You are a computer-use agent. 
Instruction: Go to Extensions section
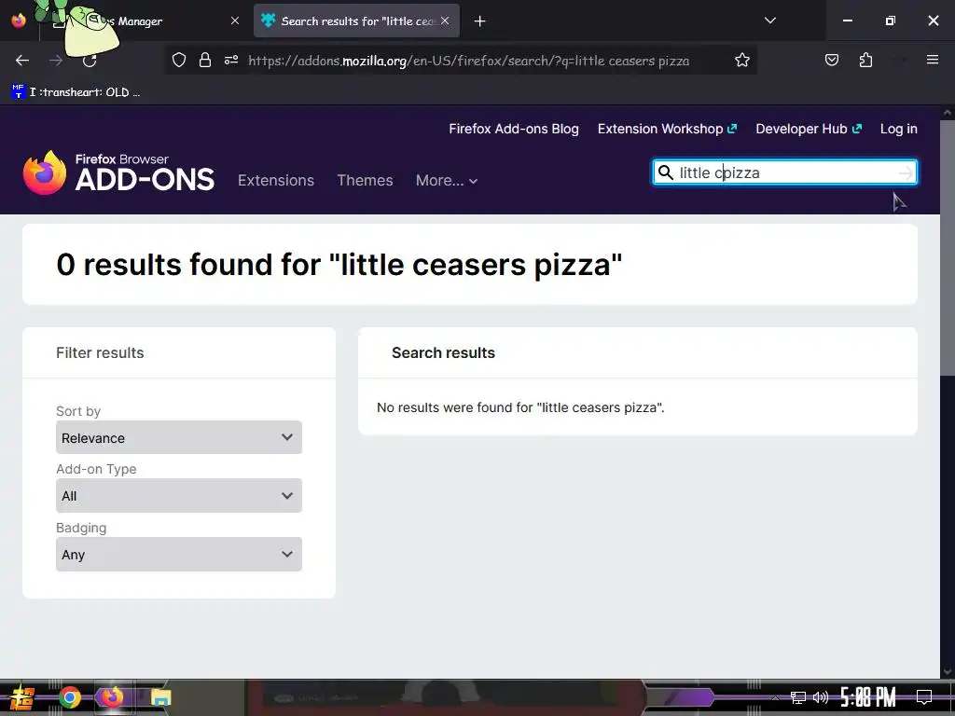pyautogui.click(x=276, y=180)
